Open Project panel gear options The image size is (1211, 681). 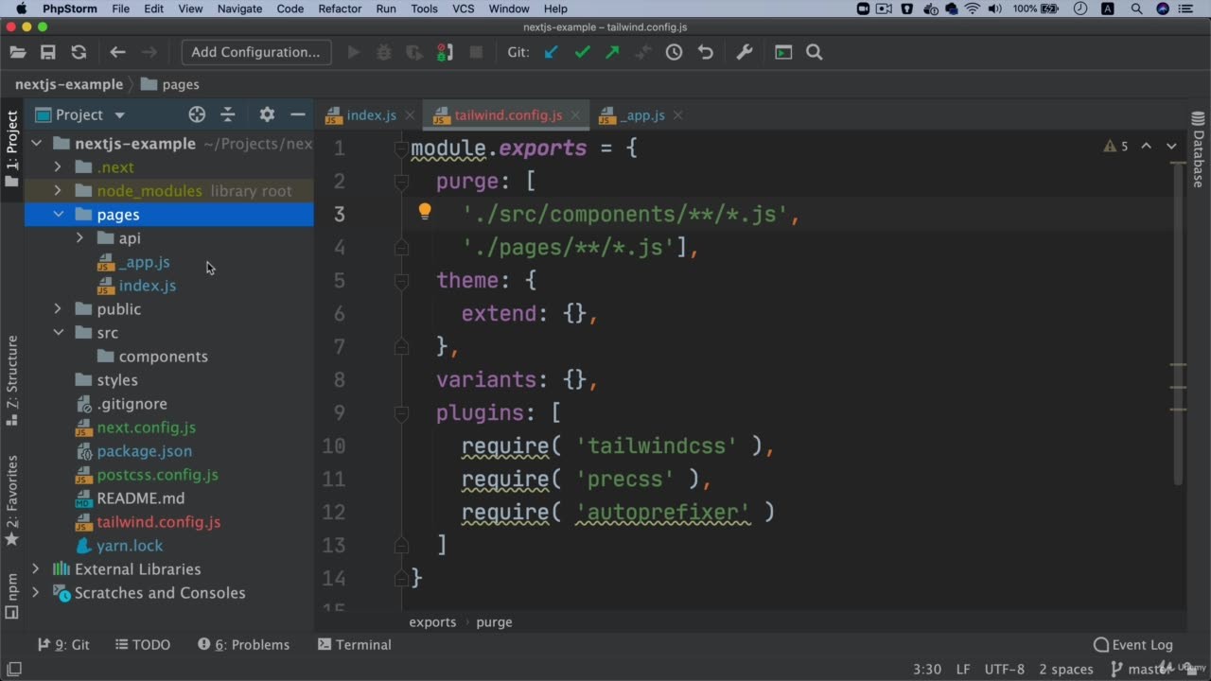point(267,114)
